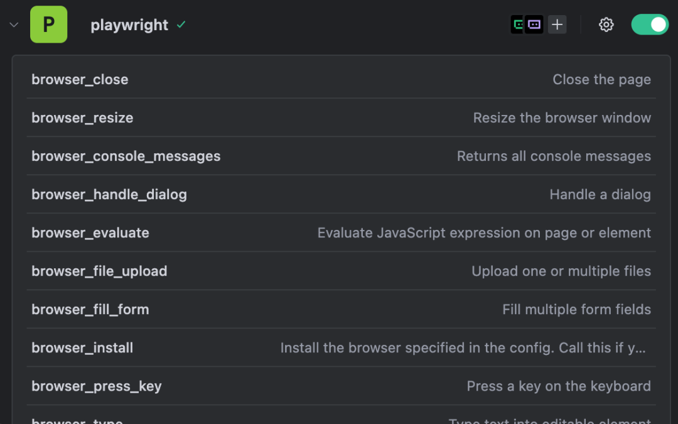Select the browser_resize tool
Viewport: 678px width, 424px height.
click(82, 118)
